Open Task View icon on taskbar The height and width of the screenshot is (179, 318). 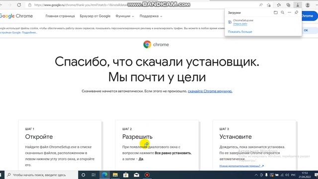coord(93,175)
